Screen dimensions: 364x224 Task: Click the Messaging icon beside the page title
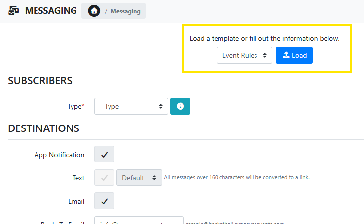coord(14,11)
